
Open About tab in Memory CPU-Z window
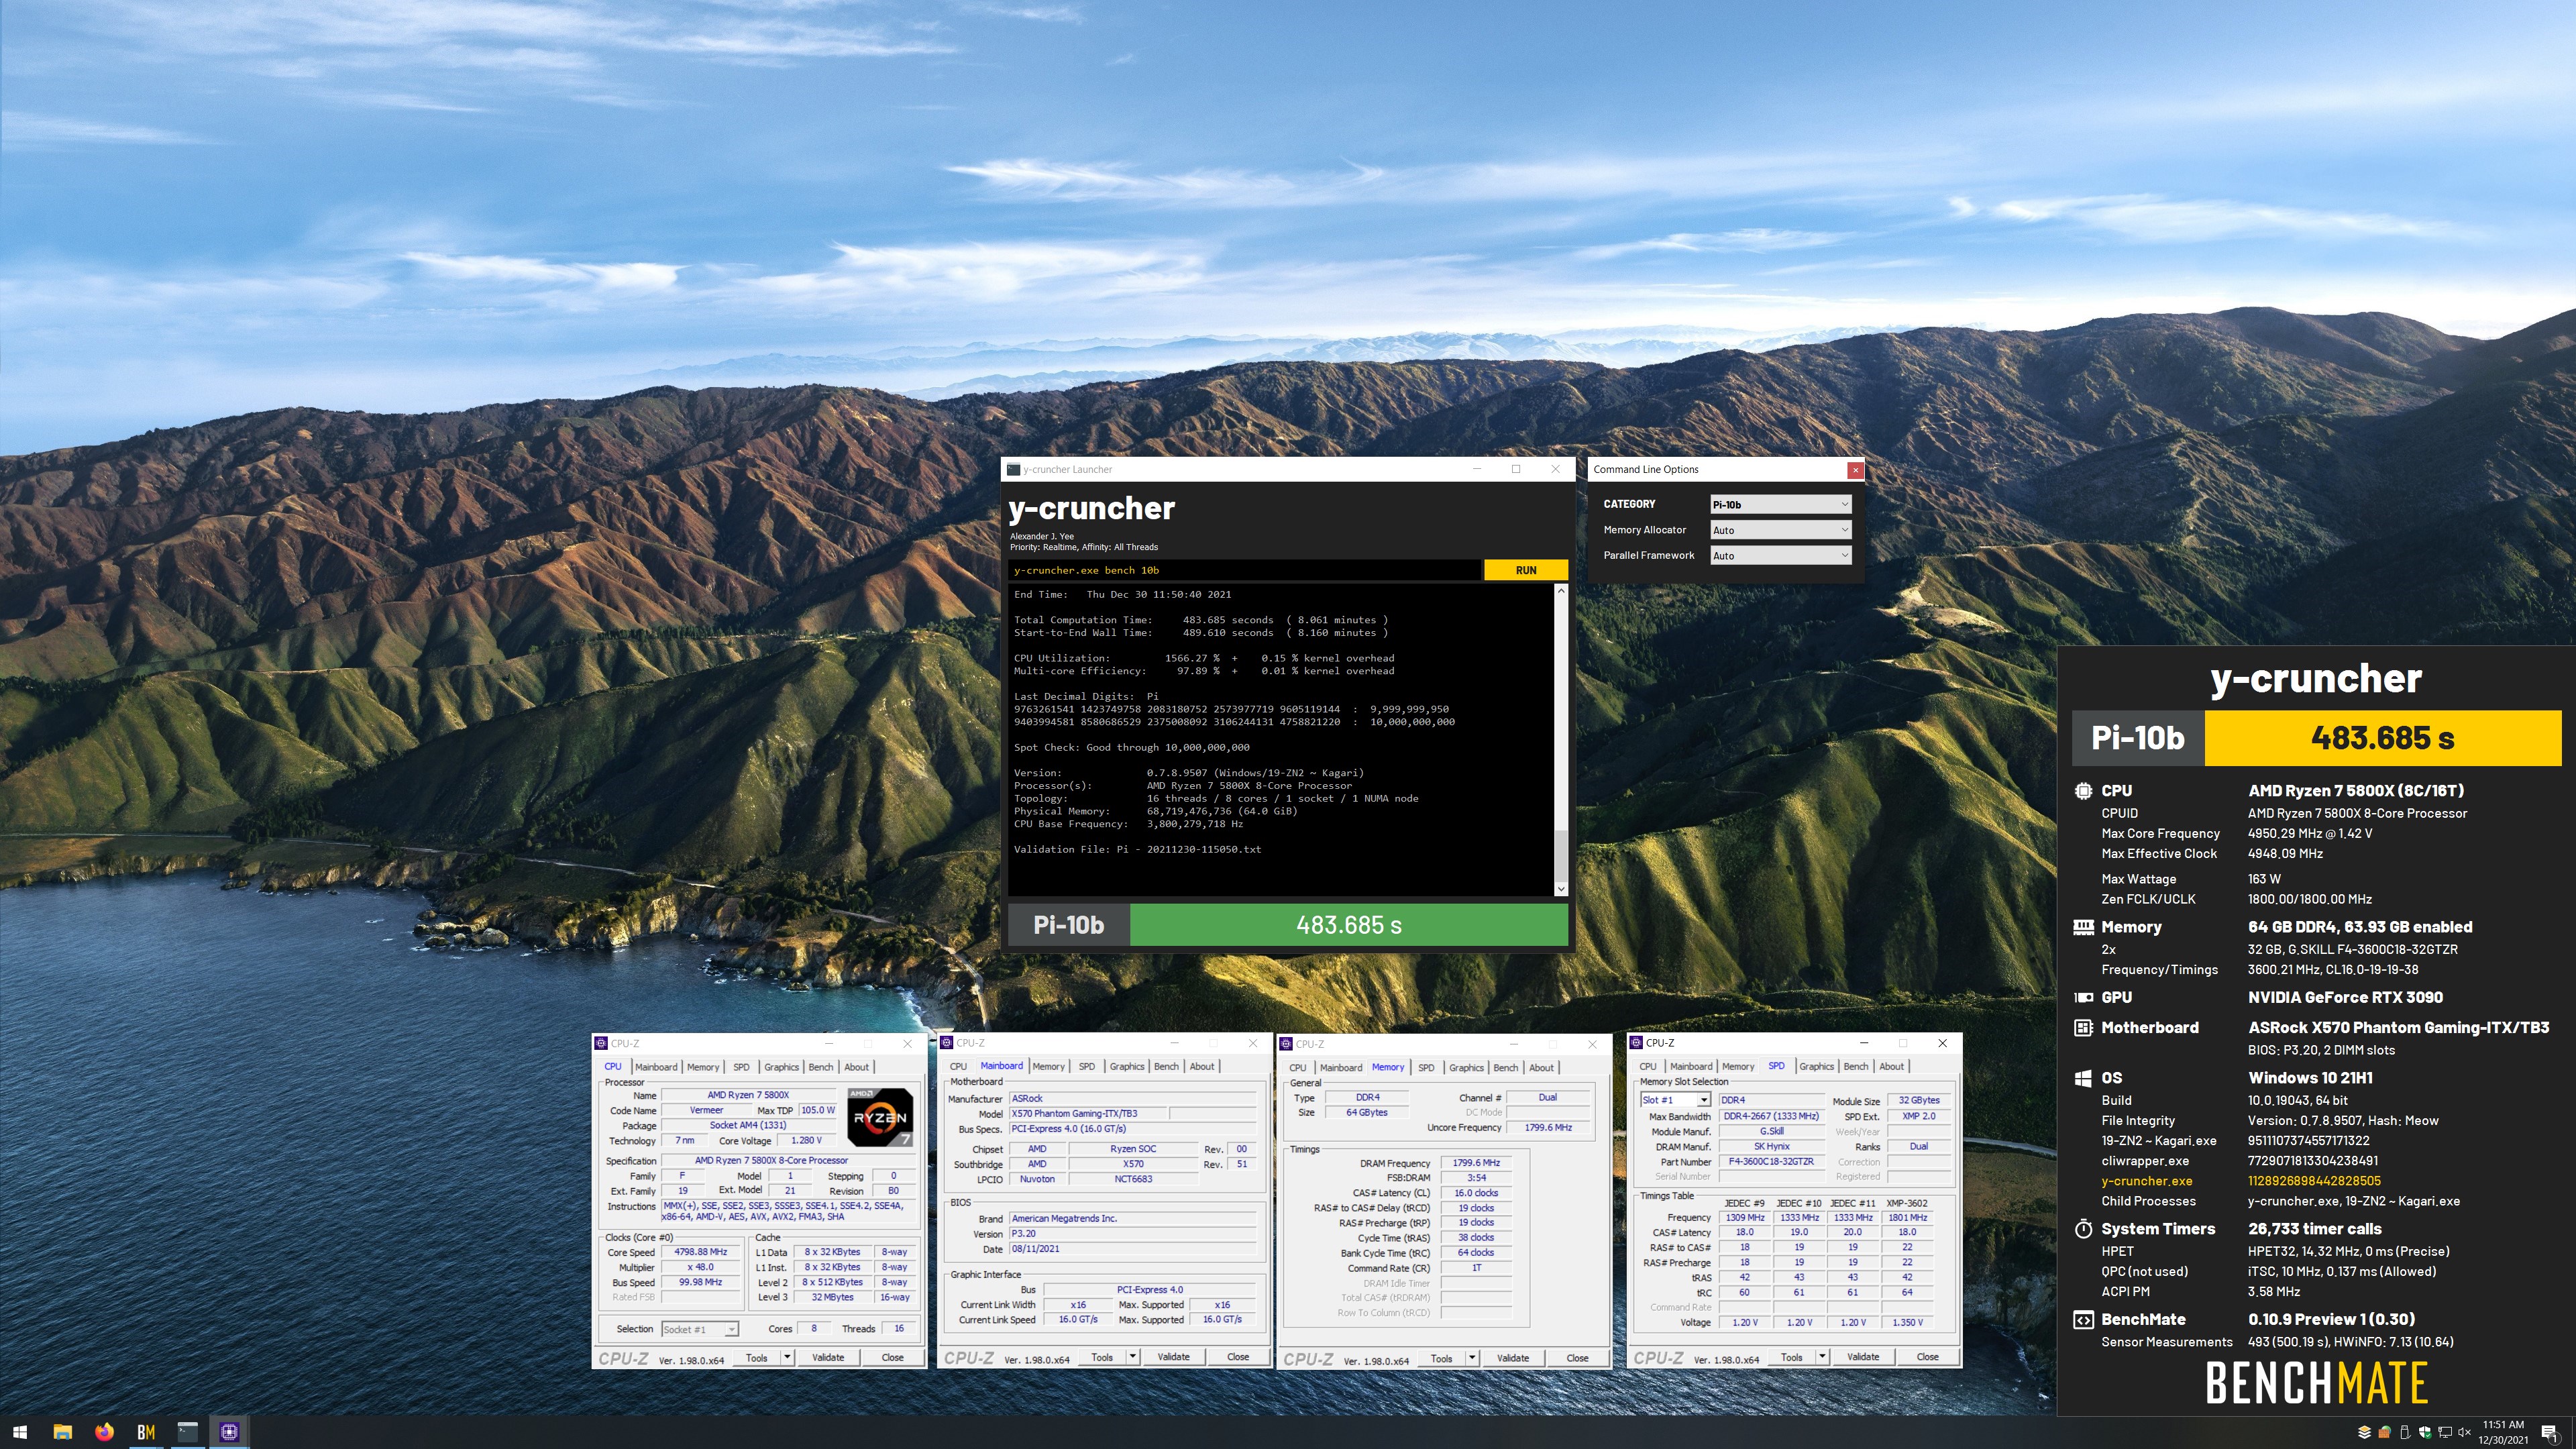pyautogui.click(x=1541, y=1068)
